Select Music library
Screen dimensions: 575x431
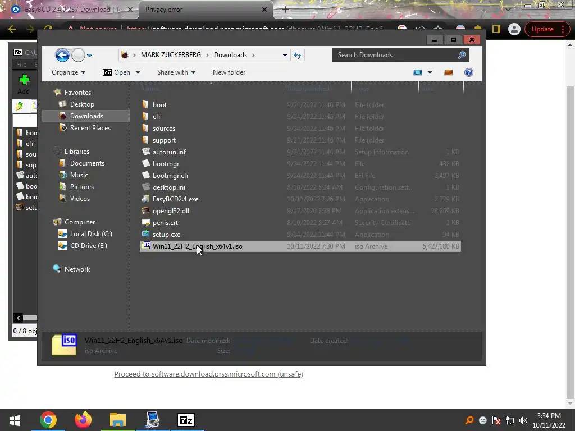(x=79, y=175)
